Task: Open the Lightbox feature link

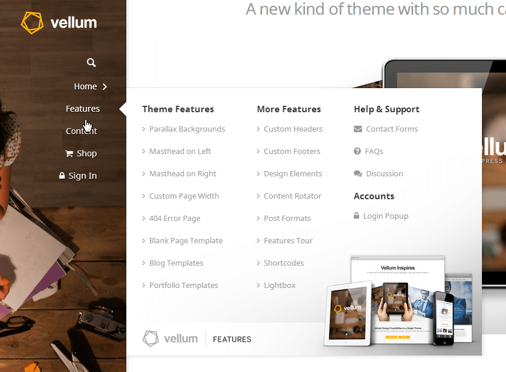Action: click(x=280, y=285)
